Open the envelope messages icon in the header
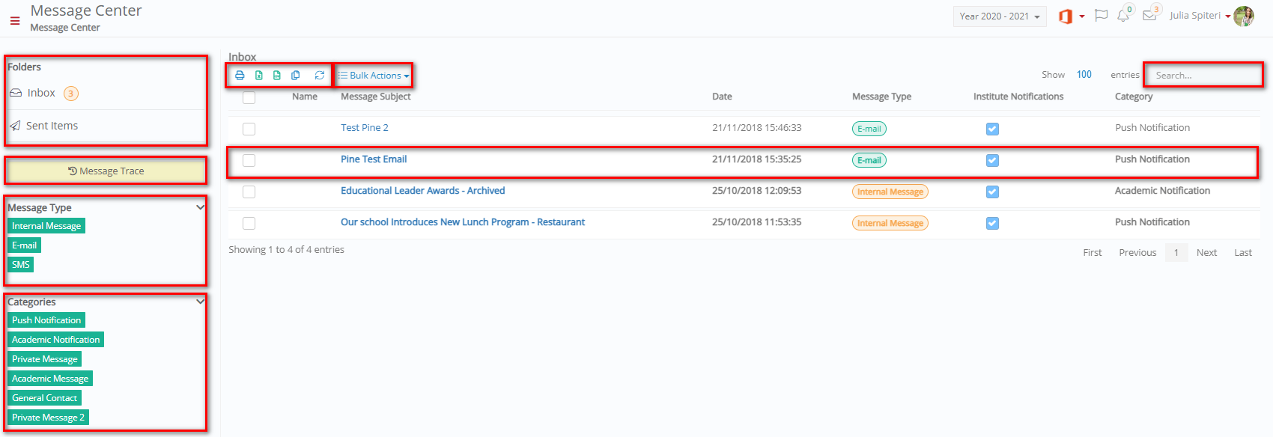Viewport: 1273px width, 437px height. (x=1149, y=16)
